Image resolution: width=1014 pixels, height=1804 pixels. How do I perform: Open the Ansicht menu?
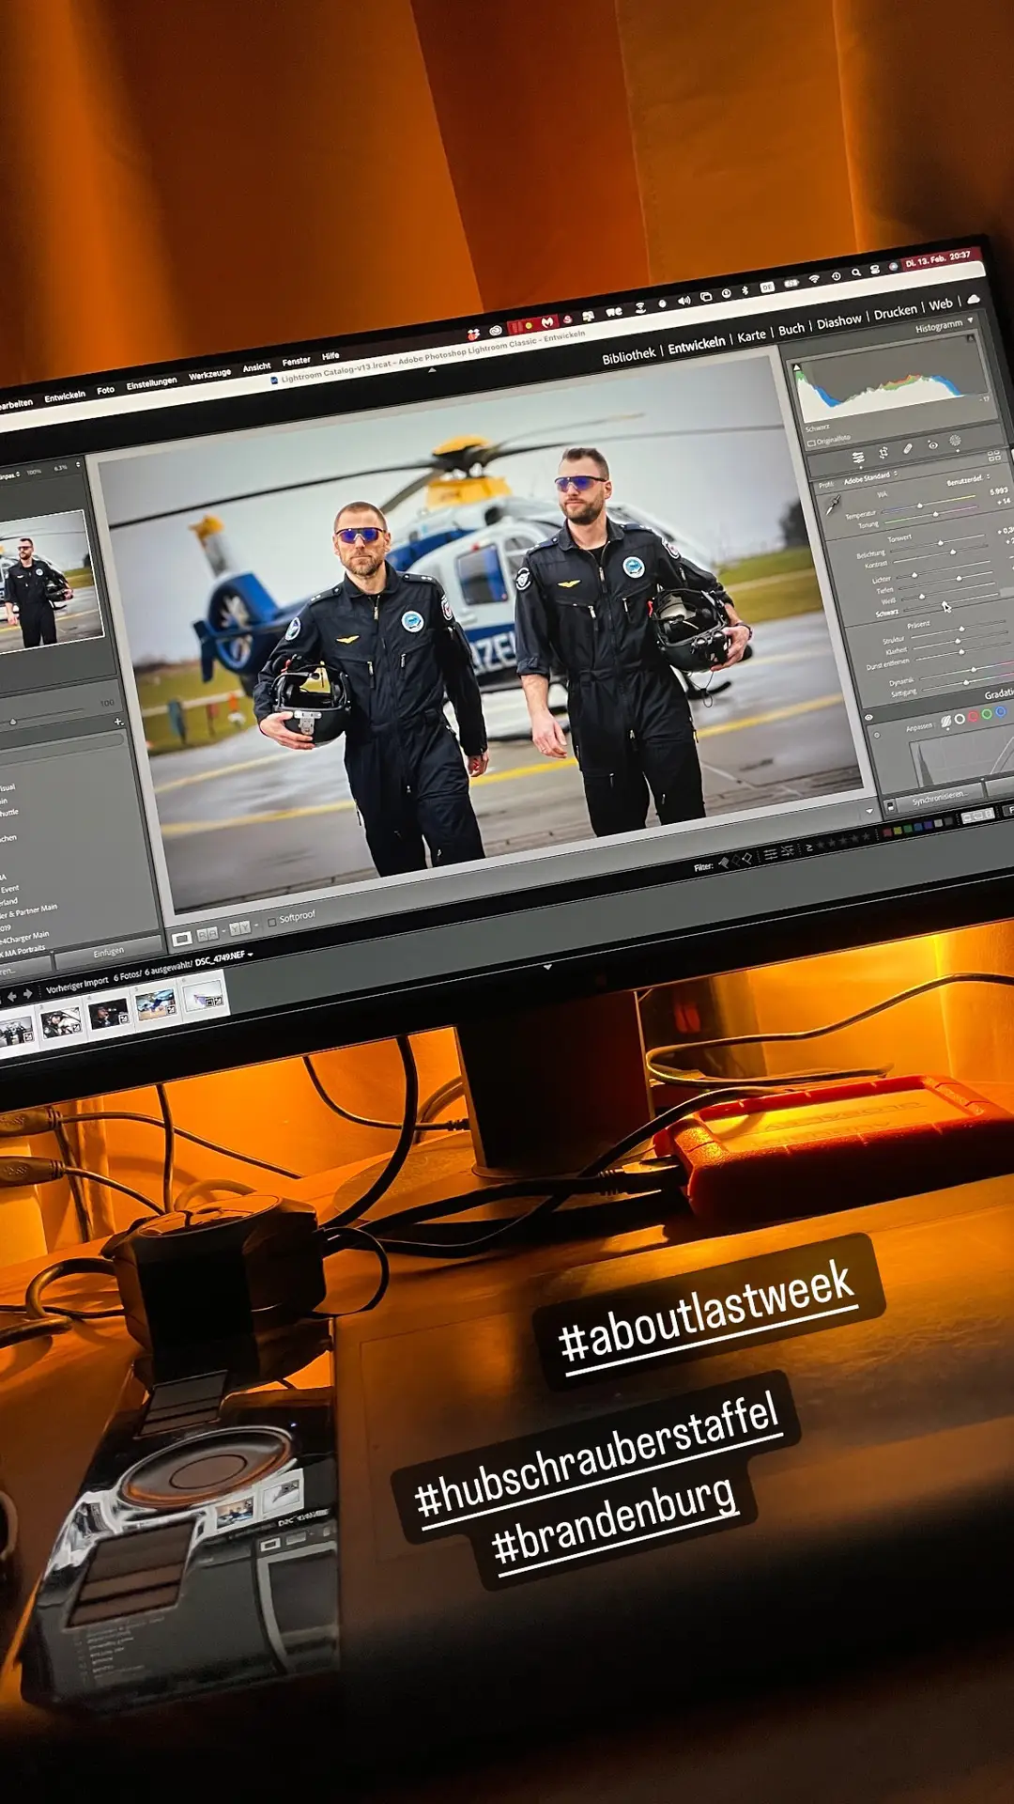pyautogui.click(x=256, y=367)
